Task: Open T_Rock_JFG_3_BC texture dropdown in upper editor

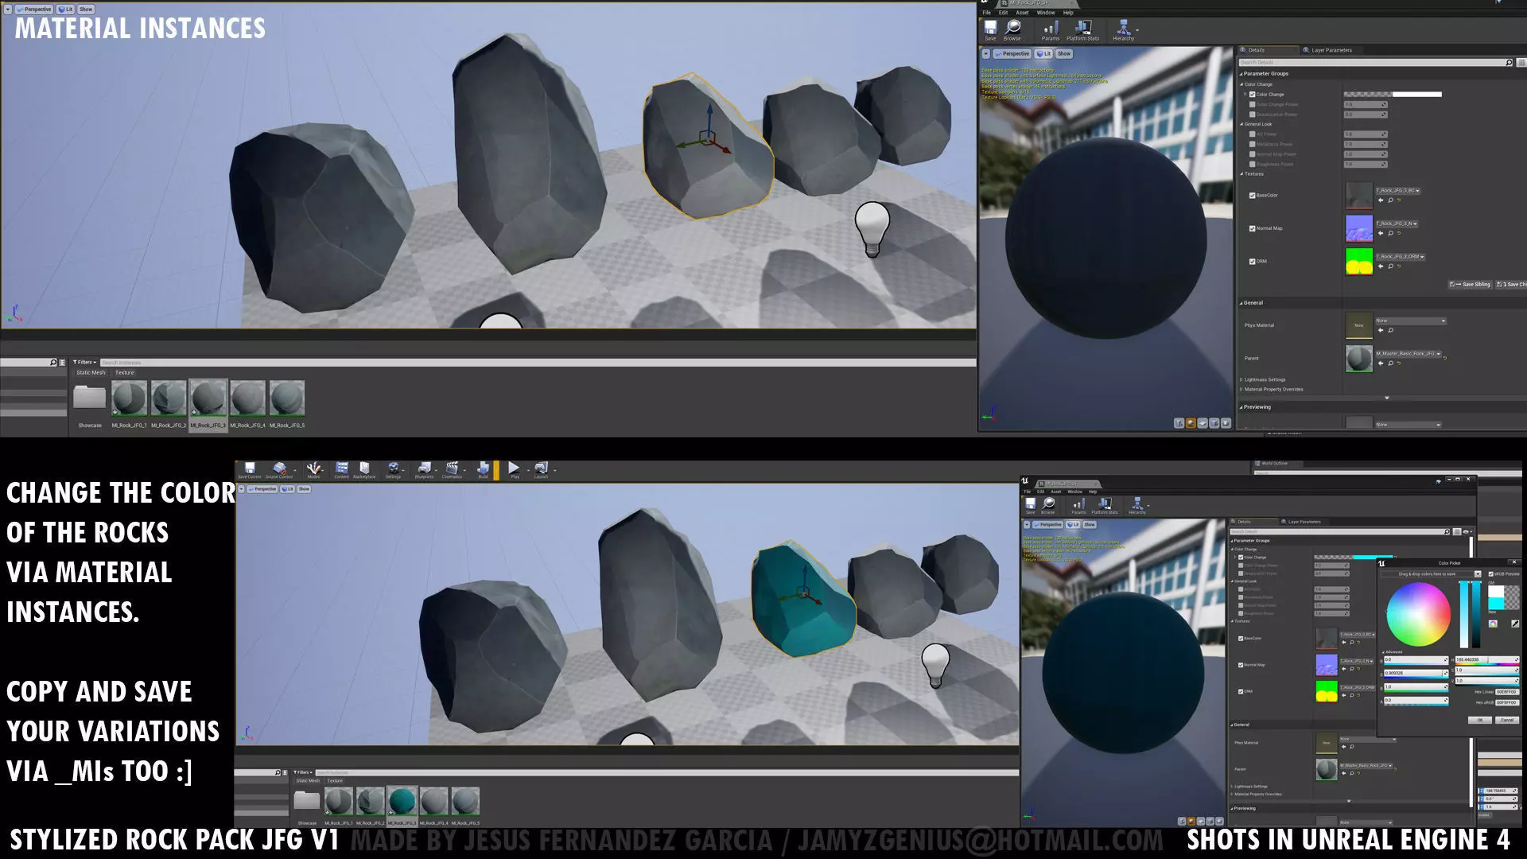Action: click(x=1397, y=191)
